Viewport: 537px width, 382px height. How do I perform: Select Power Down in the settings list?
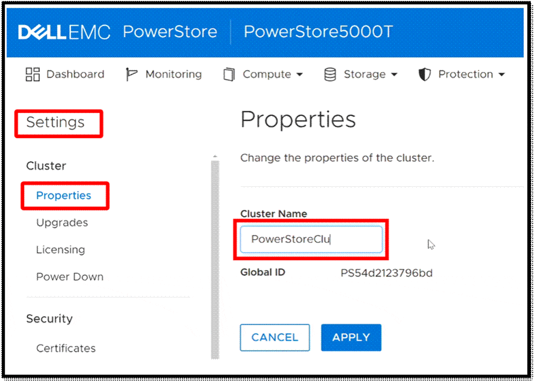(70, 276)
